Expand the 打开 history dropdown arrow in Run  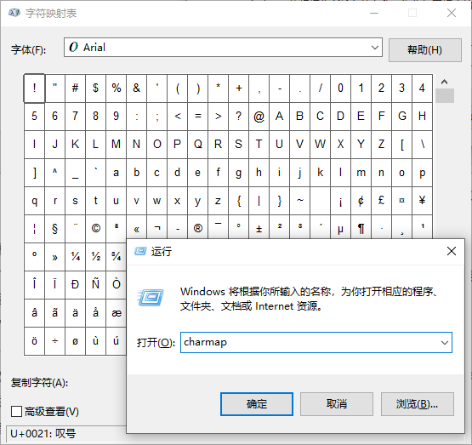[444, 342]
